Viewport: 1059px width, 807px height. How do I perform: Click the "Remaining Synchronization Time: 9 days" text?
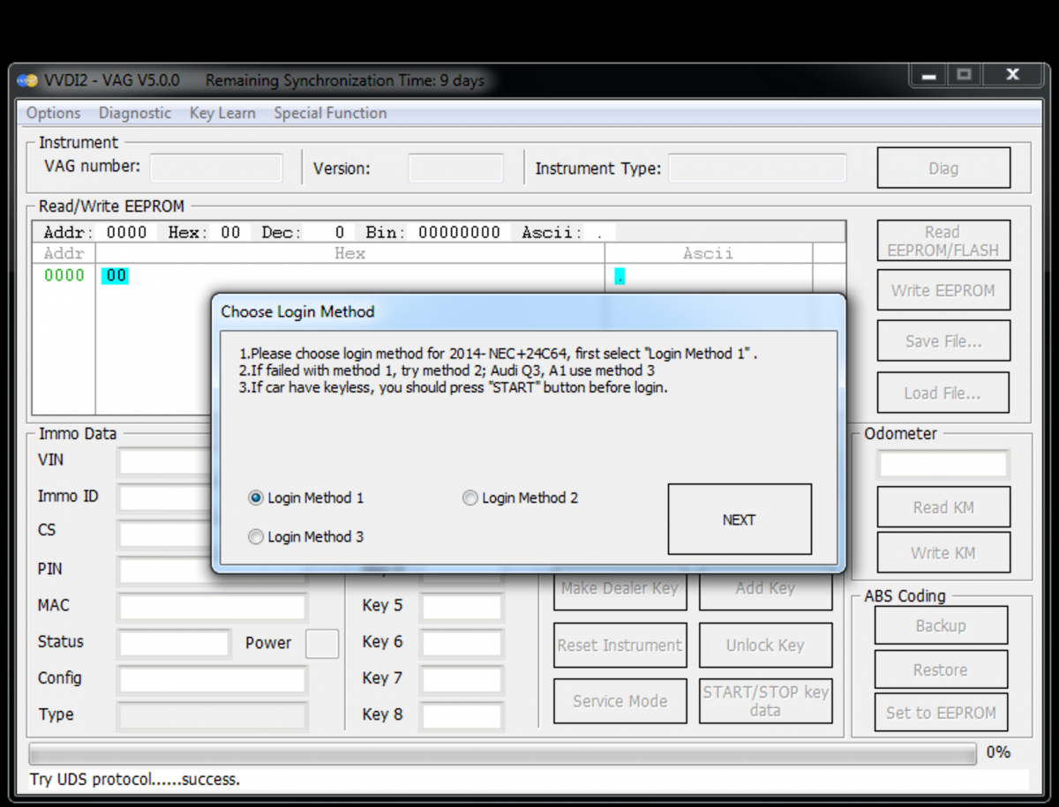(x=345, y=80)
